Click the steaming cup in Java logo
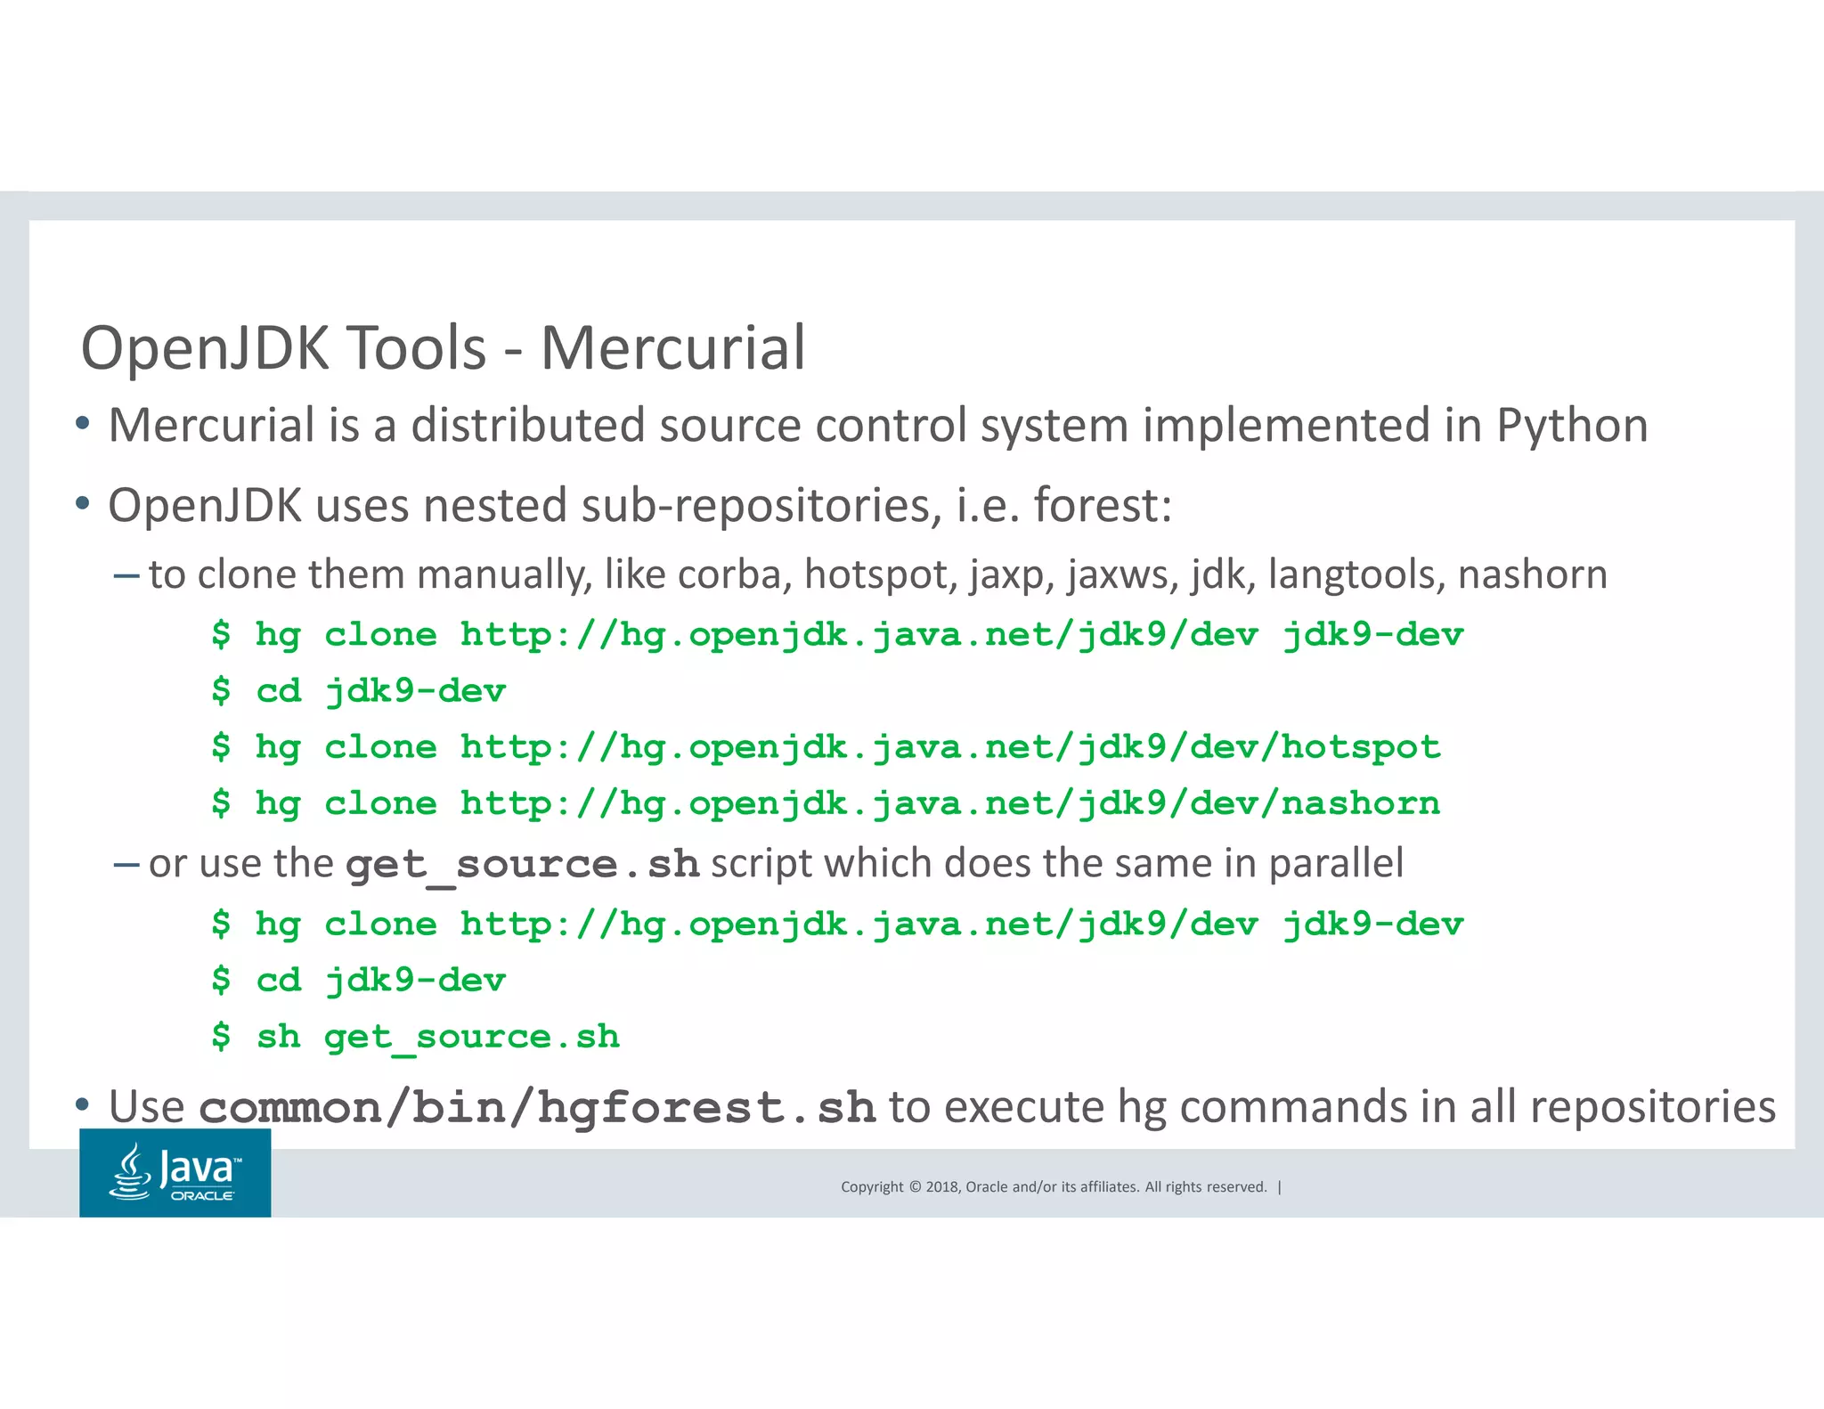Viewport: 1824px width, 1409px height. point(130,1172)
